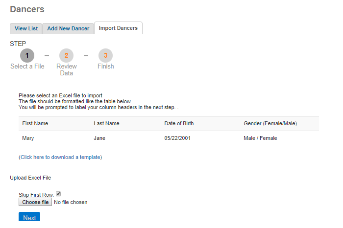
Task: Click the step 3 circle icon
Action: (105, 55)
